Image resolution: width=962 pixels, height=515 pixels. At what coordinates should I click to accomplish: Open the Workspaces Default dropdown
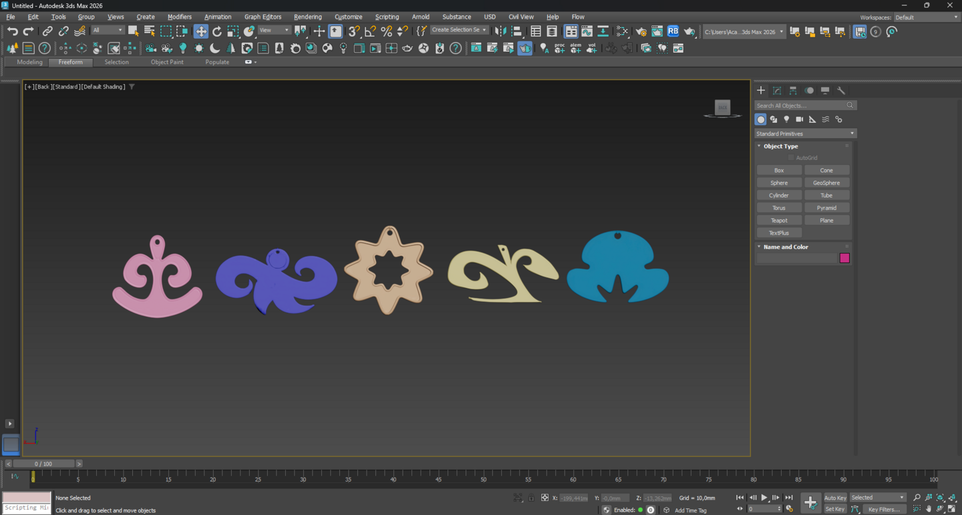coord(926,17)
